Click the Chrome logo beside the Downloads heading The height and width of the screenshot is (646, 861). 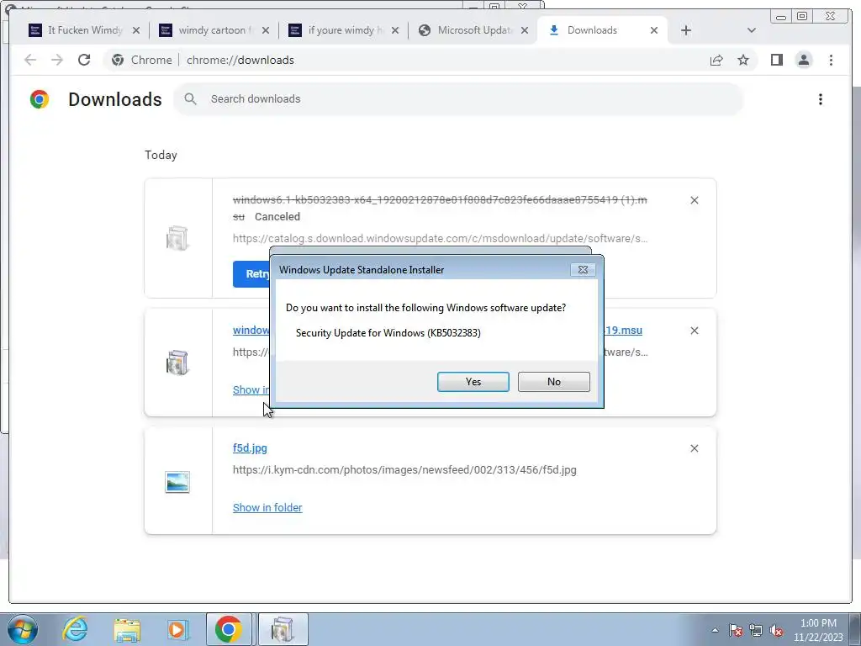pos(40,99)
